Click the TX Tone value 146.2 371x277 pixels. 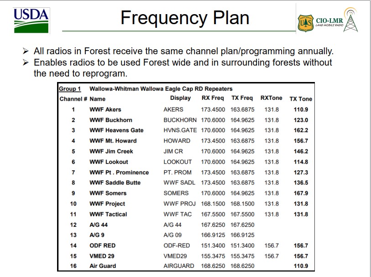coord(301,151)
